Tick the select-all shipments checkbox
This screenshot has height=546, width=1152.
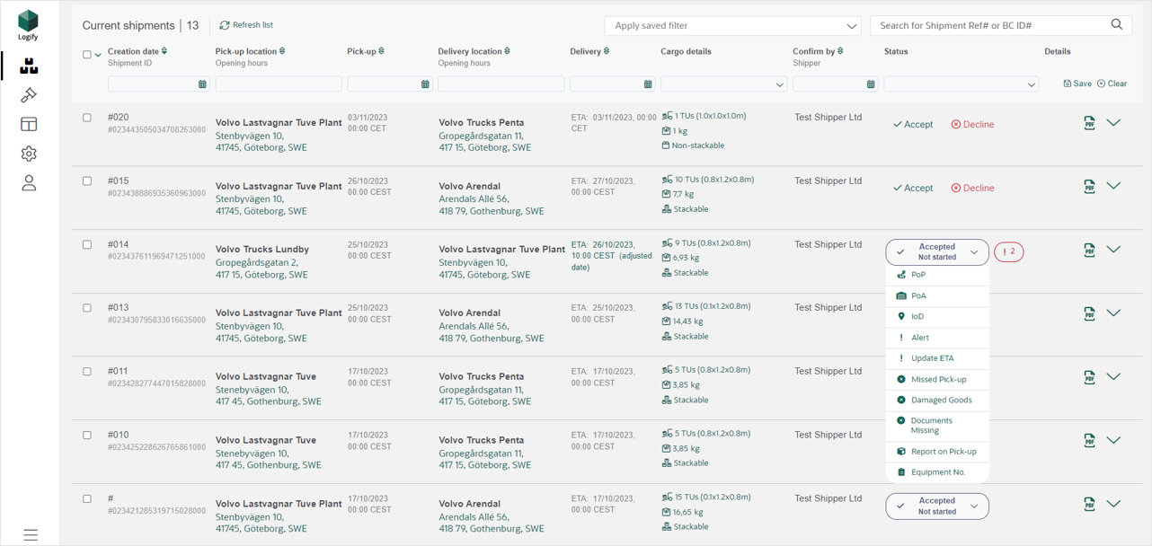(87, 55)
